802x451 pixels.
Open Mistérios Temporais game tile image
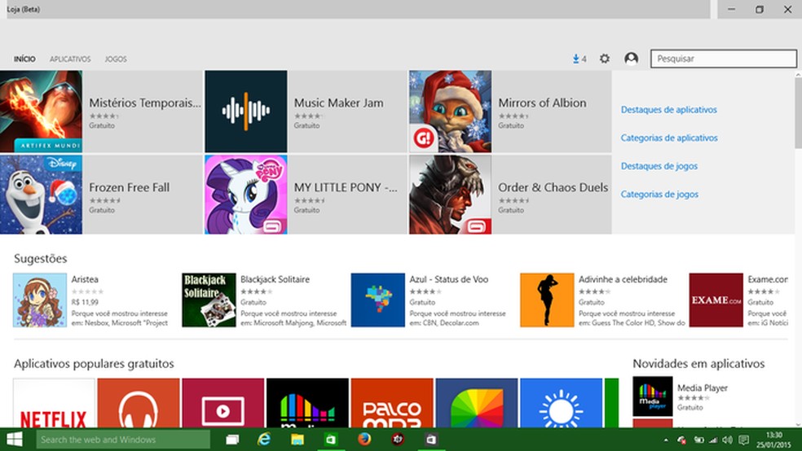tap(41, 112)
